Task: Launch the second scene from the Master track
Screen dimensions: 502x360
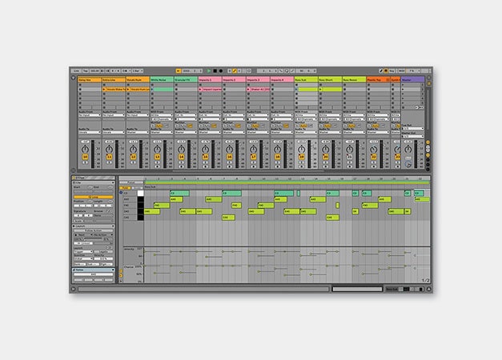Action: click(x=403, y=90)
